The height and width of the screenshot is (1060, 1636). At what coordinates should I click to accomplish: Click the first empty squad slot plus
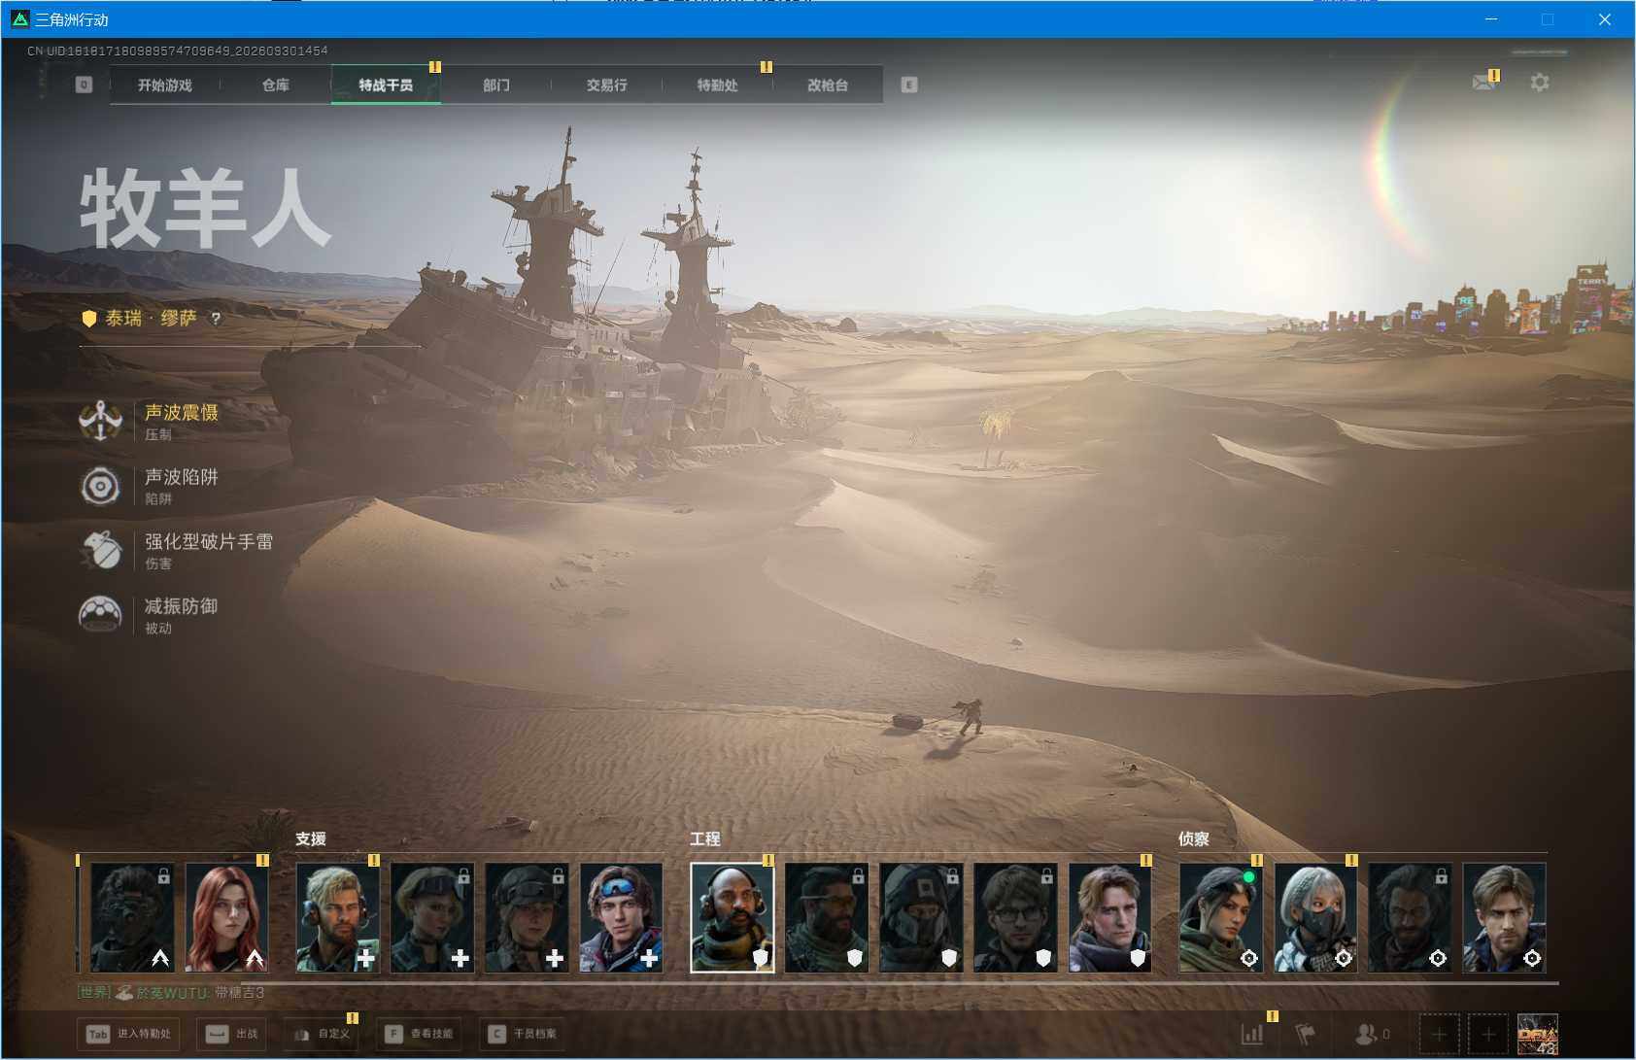(x=1439, y=1034)
